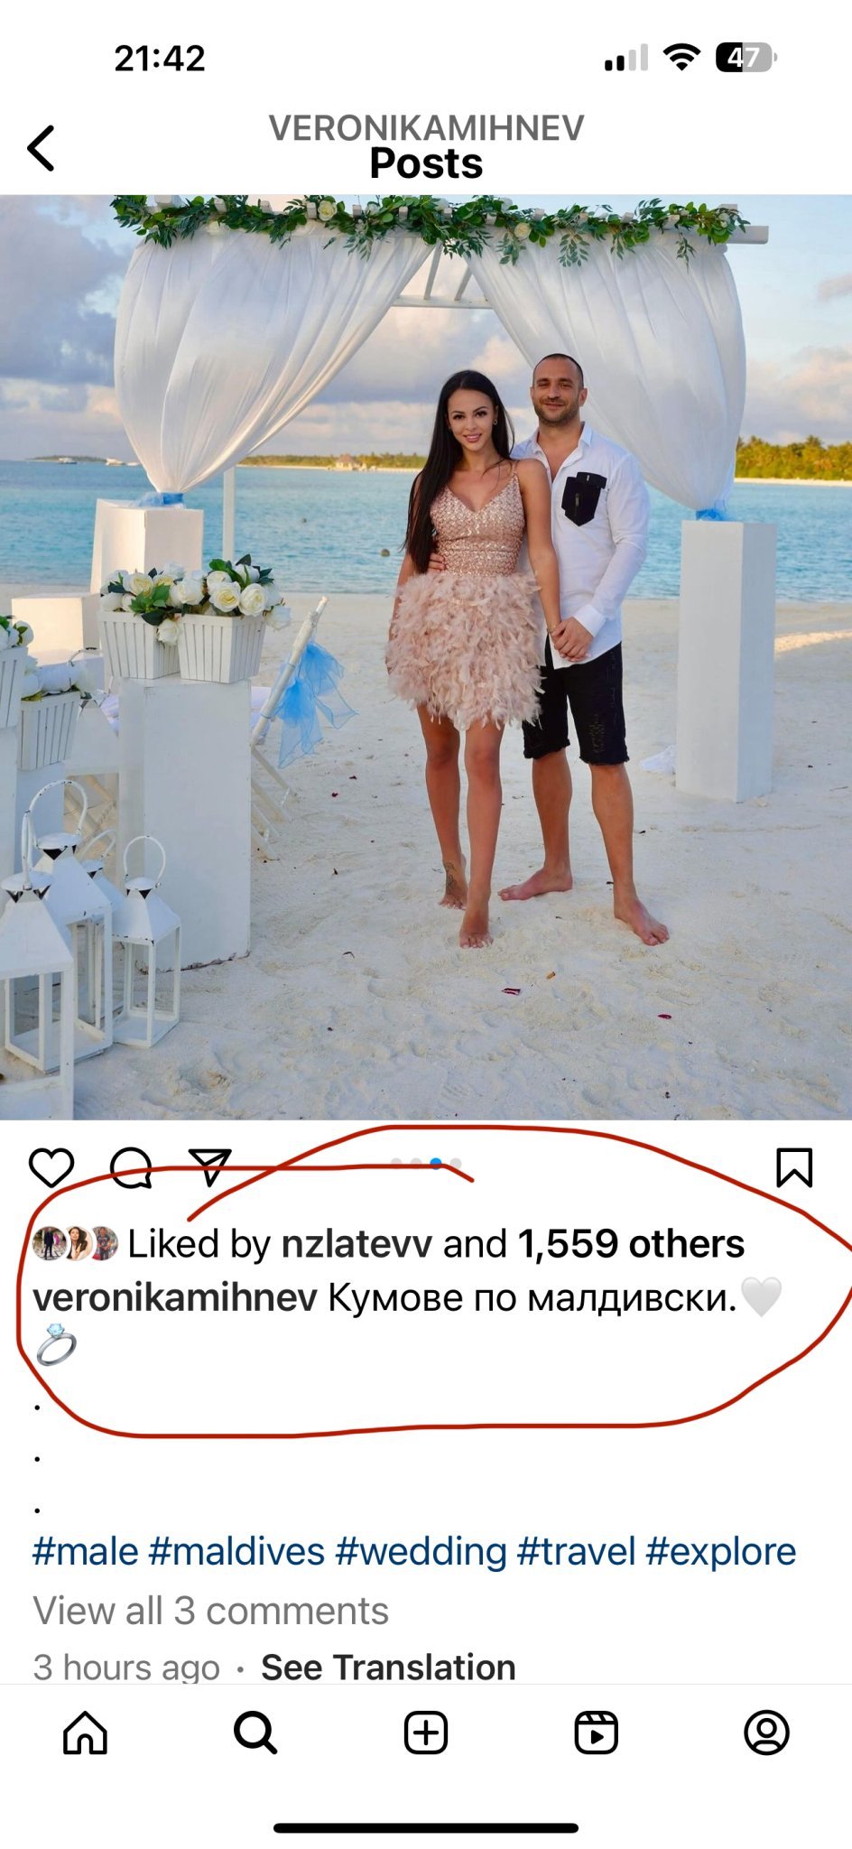Viewport: 852px width, 1849px height.
Task: Click the #wedding hashtag
Action: click(421, 1552)
